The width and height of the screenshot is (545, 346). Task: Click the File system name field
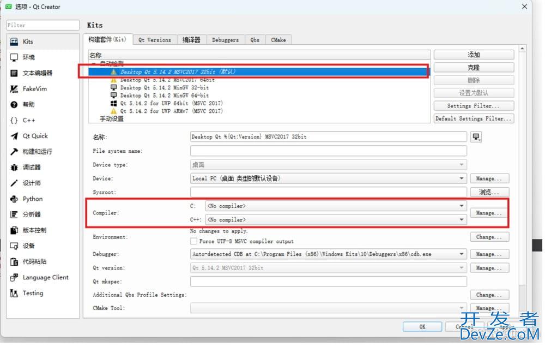point(329,151)
